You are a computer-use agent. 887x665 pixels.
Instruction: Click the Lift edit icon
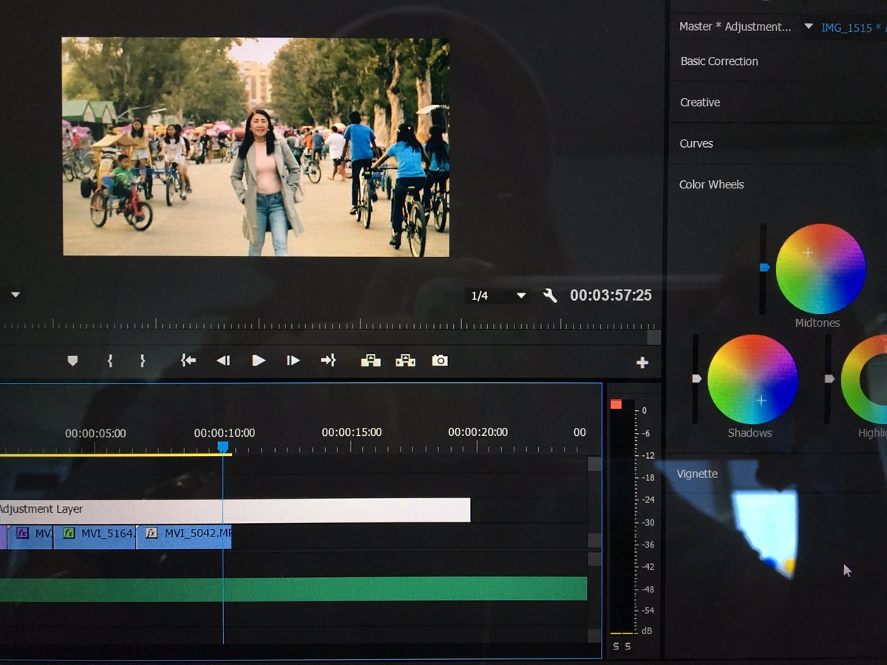pyautogui.click(x=370, y=361)
